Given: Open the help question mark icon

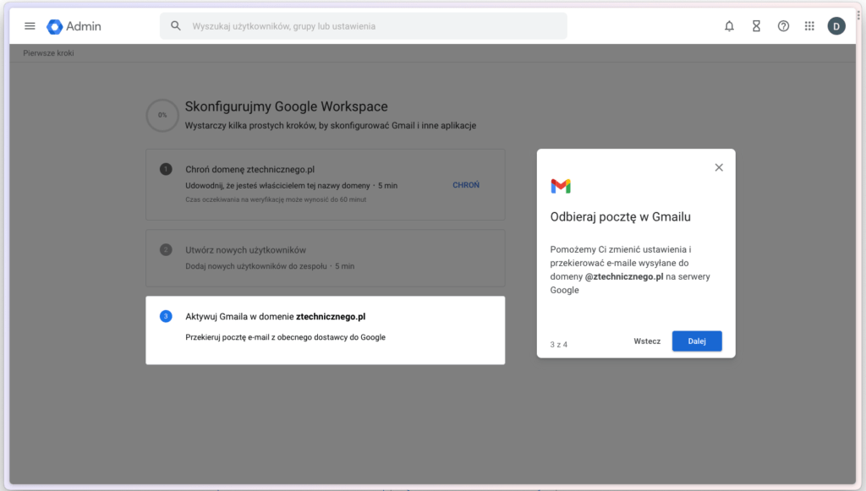Looking at the screenshot, I should (783, 26).
